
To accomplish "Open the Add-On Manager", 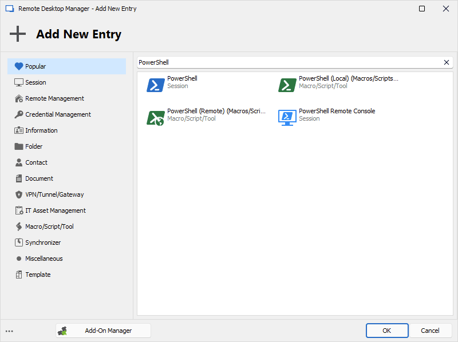I will [104, 331].
